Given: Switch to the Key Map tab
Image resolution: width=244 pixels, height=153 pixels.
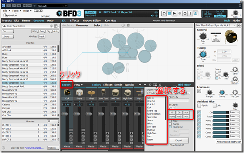Looking at the screenshot, I should (x=111, y=20).
